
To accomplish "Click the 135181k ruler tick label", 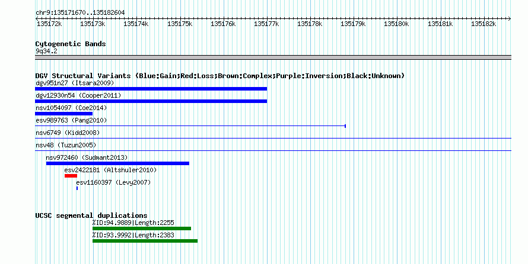I will point(440,24).
